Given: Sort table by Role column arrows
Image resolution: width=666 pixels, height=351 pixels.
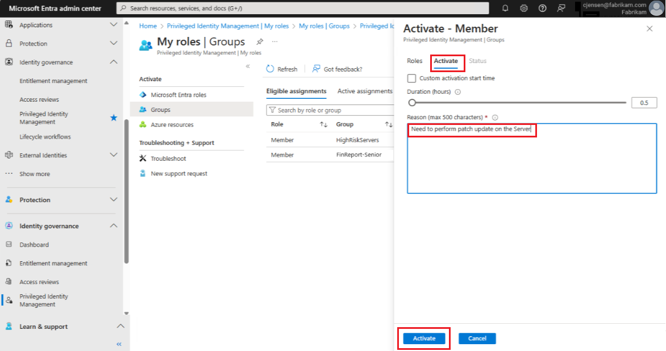Looking at the screenshot, I should coord(324,124).
